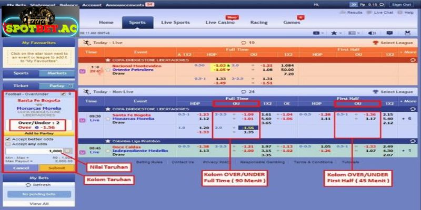Click the rightmost ribbon toolbar icon
Screen dimensions: 421x210
[407, 33]
